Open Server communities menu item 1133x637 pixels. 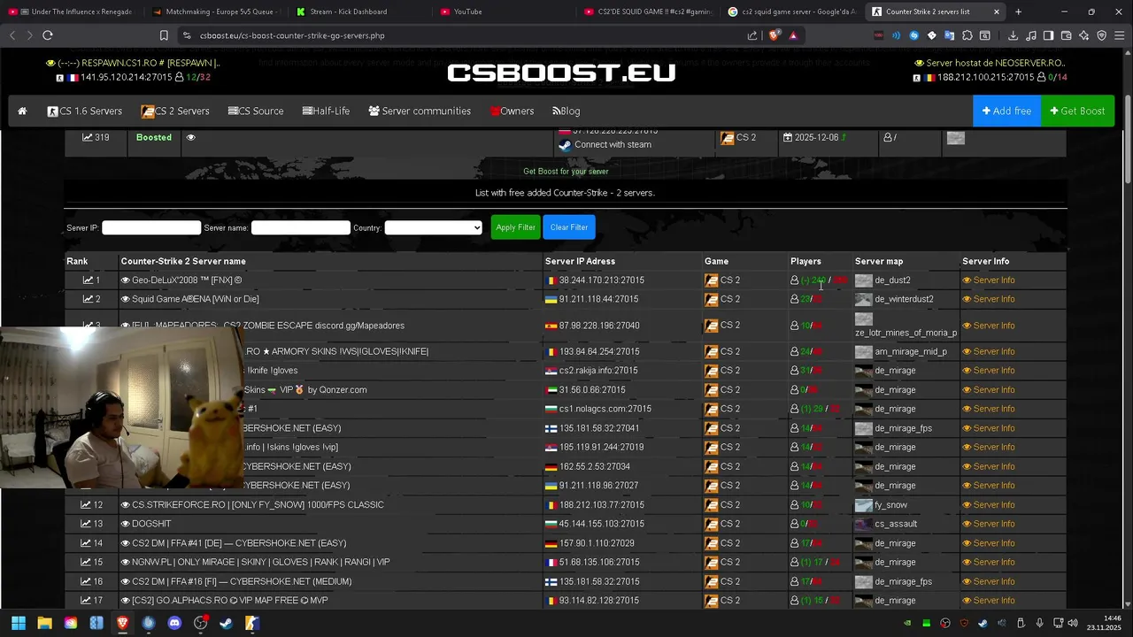420,111
